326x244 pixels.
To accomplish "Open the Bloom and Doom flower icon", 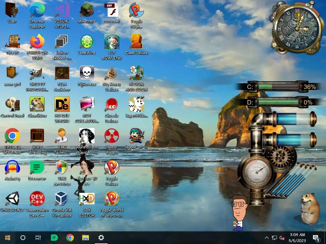I will pyautogui.click(x=136, y=73).
